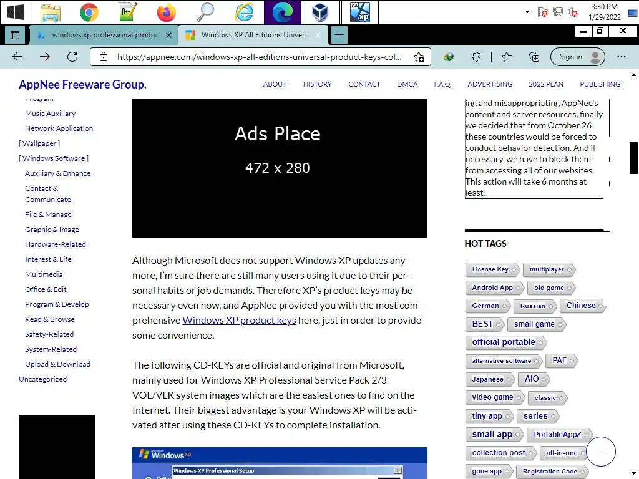Open the clock showing 3:30 PM

point(604,12)
